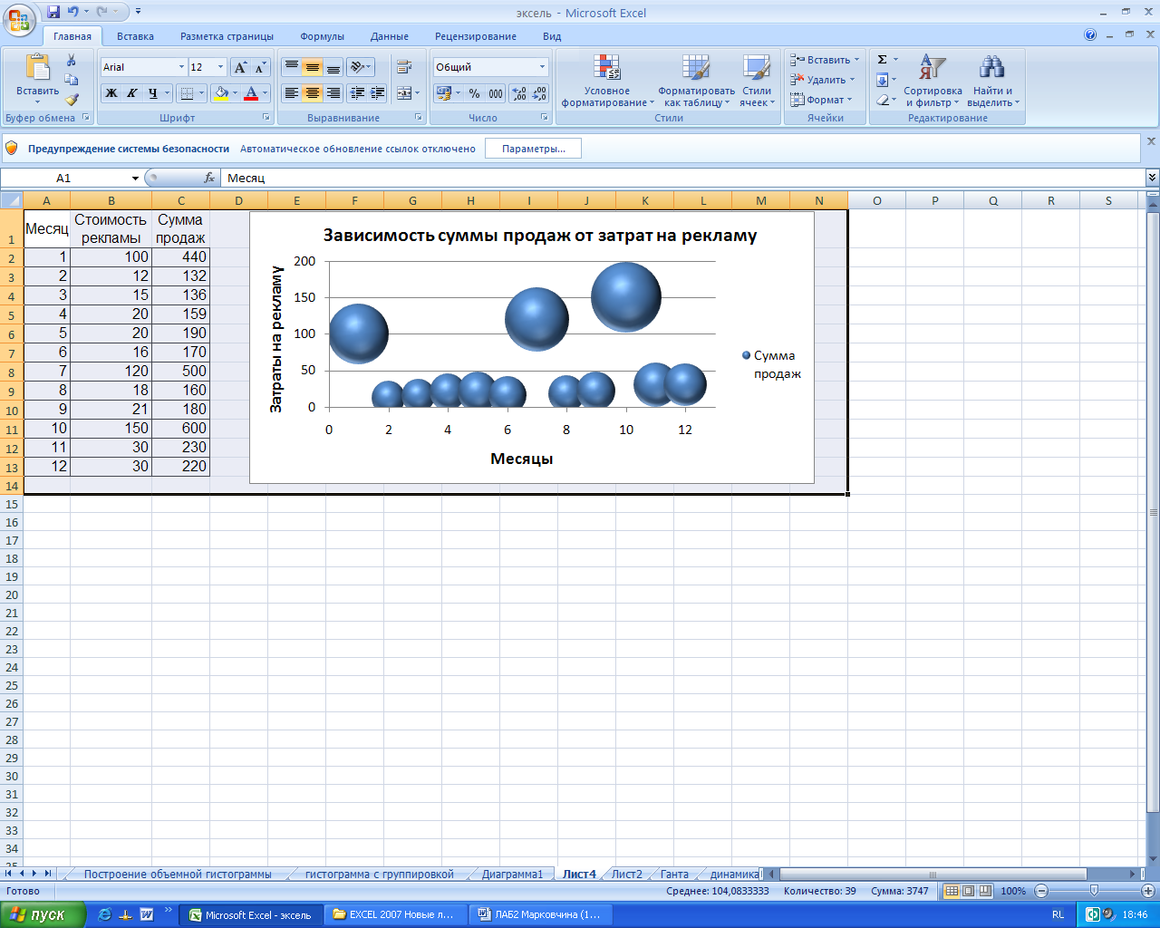The image size is (1160, 928).
Task: Click increase decimal icon
Action: click(x=519, y=92)
